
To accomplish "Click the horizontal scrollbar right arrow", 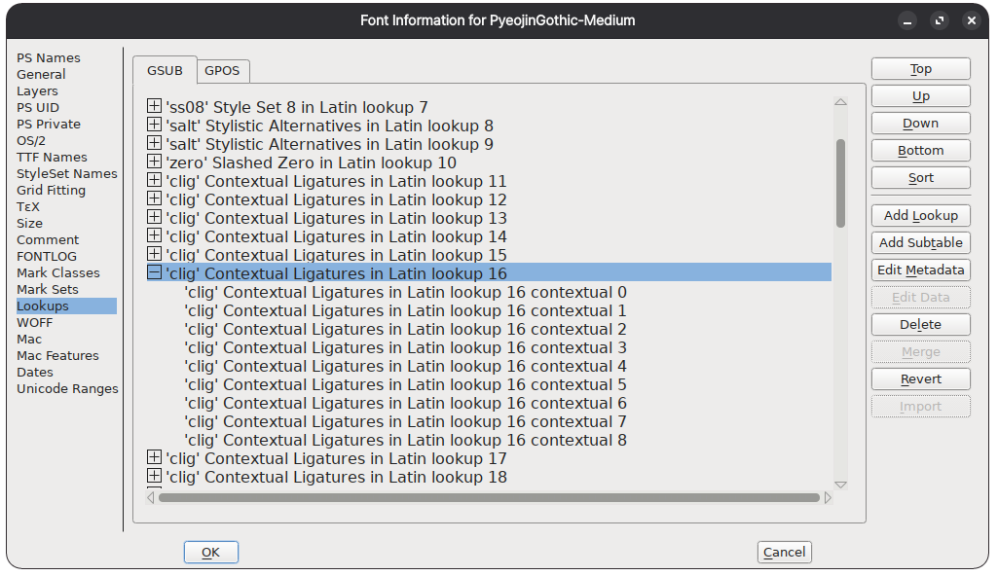I will 828,498.
